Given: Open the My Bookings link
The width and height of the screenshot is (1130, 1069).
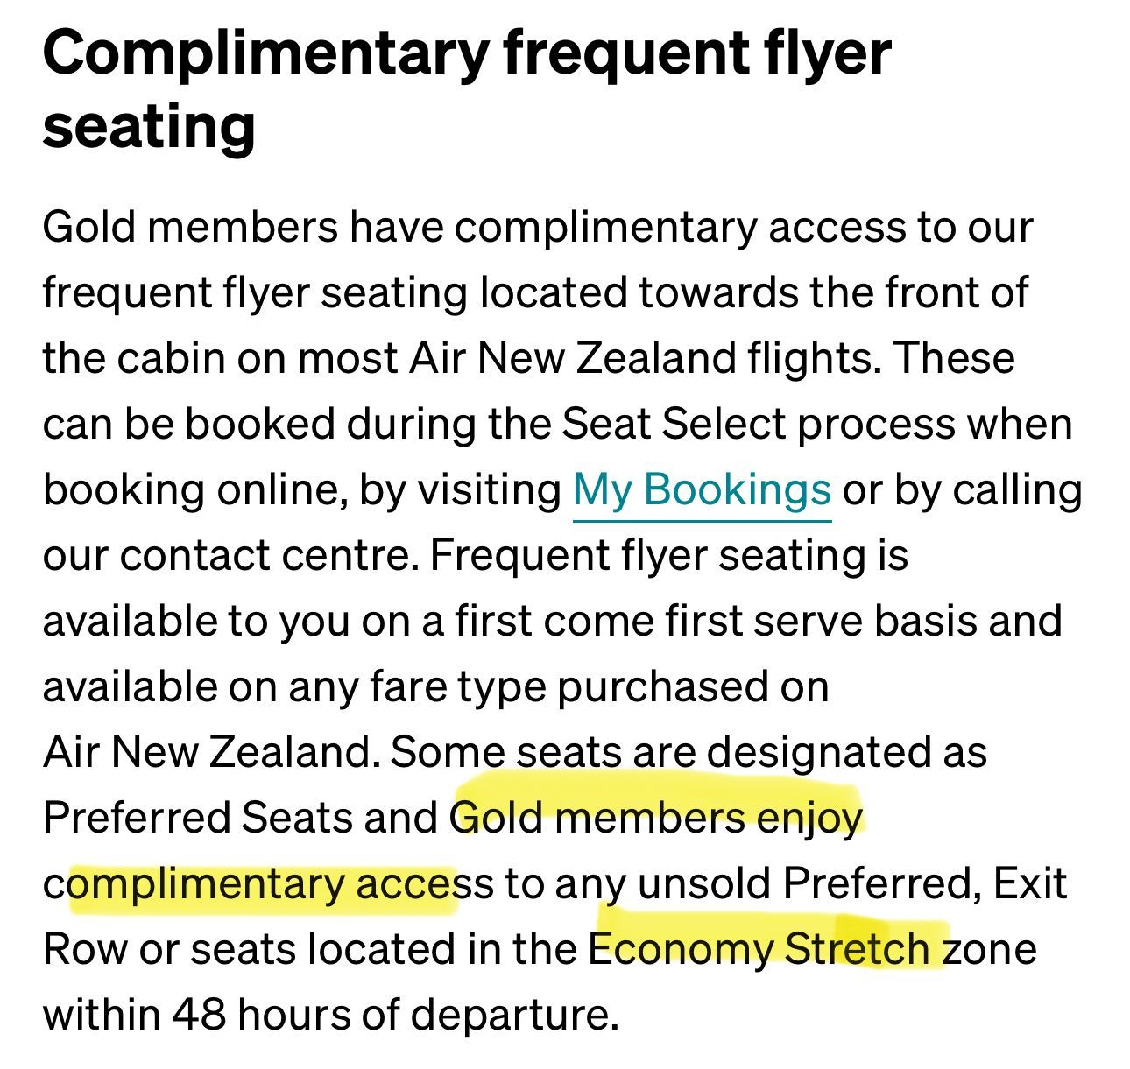Looking at the screenshot, I should [x=701, y=489].
